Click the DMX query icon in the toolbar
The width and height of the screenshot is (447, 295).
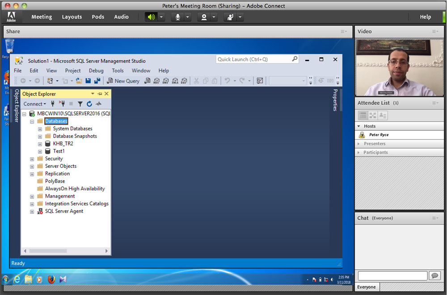click(x=166, y=81)
